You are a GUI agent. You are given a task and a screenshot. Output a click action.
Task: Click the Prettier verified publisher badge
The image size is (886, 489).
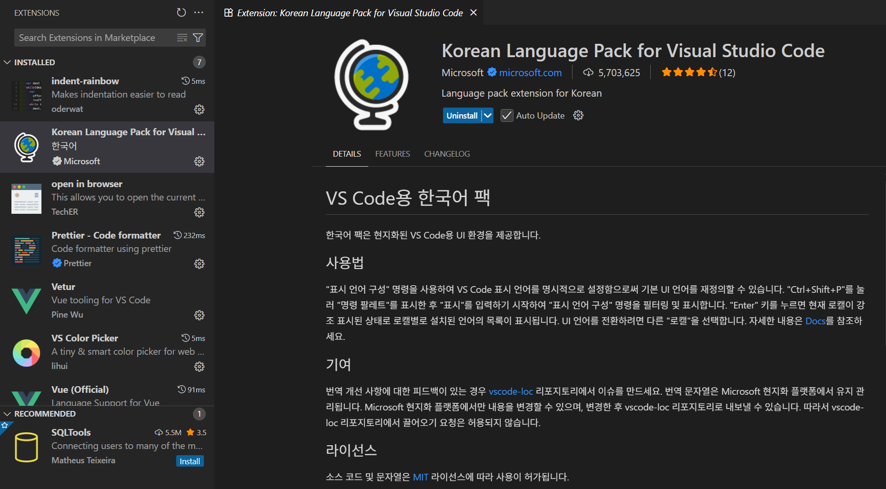click(57, 263)
